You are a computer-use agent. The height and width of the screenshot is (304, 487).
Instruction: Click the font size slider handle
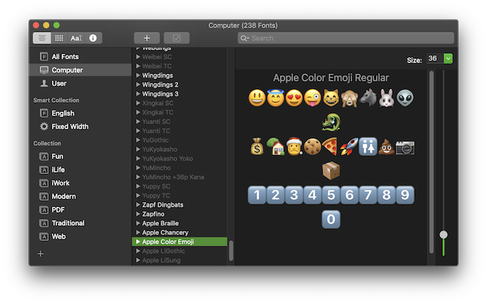(444, 235)
